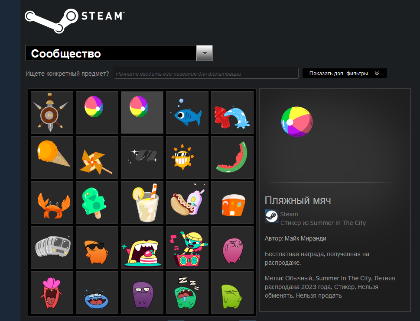Click the Steam game icon in details
Image resolution: width=420 pixels, height=321 pixels.
[x=271, y=216]
